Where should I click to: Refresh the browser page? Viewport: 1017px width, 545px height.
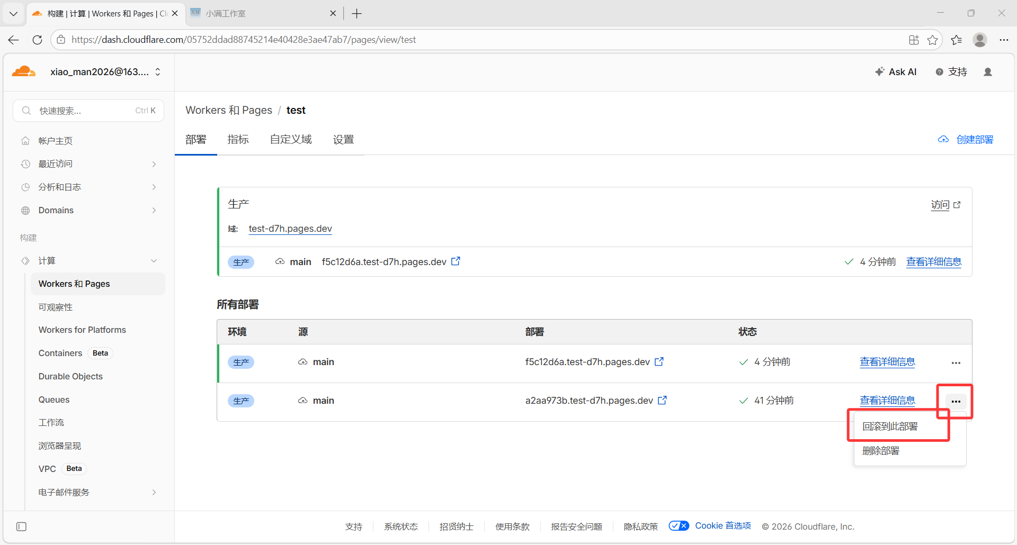coord(37,40)
